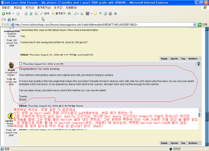This screenshot has width=209, height=151.
Task: Open the Mail envelope toolbar button
Action: [x=76, y=14]
